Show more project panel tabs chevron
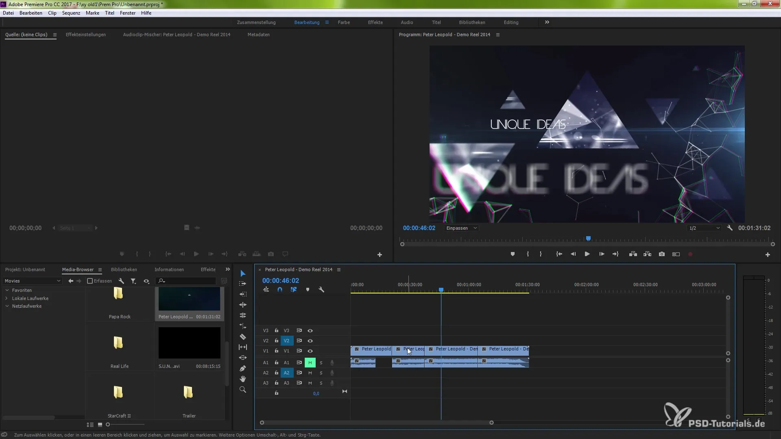 click(228, 269)
